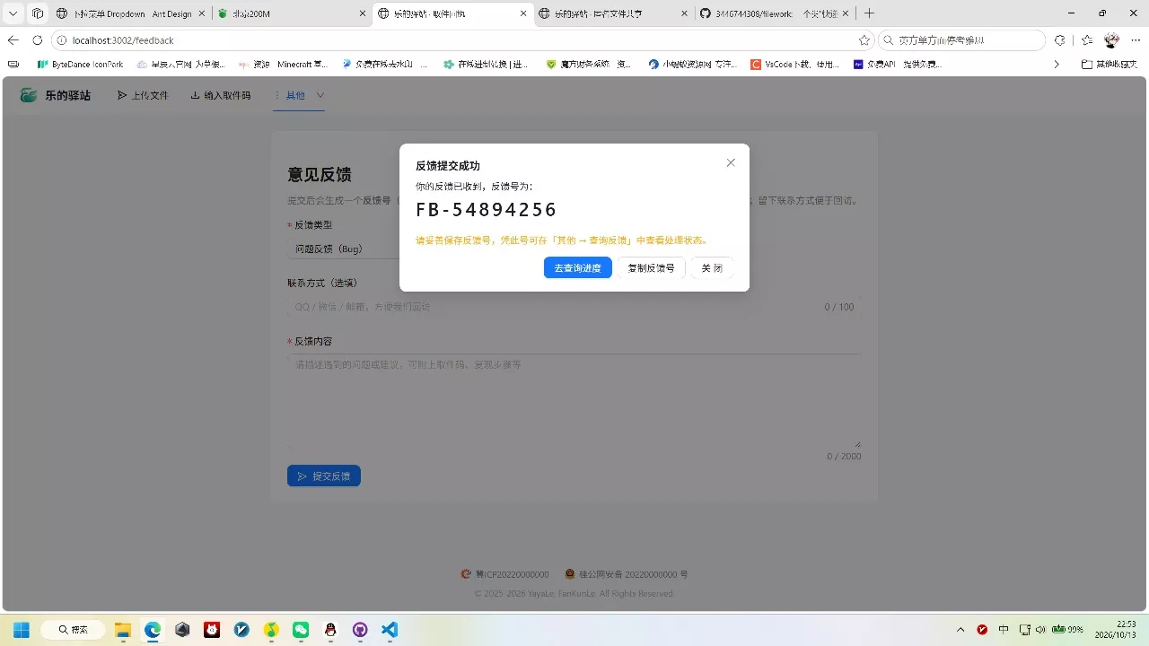Go back using browser back arrow

click(13, 40)
